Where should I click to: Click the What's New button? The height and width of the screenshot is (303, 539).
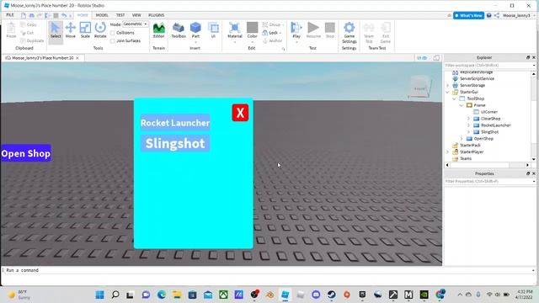click(x=468, y=15)
